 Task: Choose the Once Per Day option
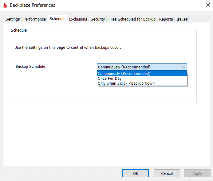click(142, 78)
